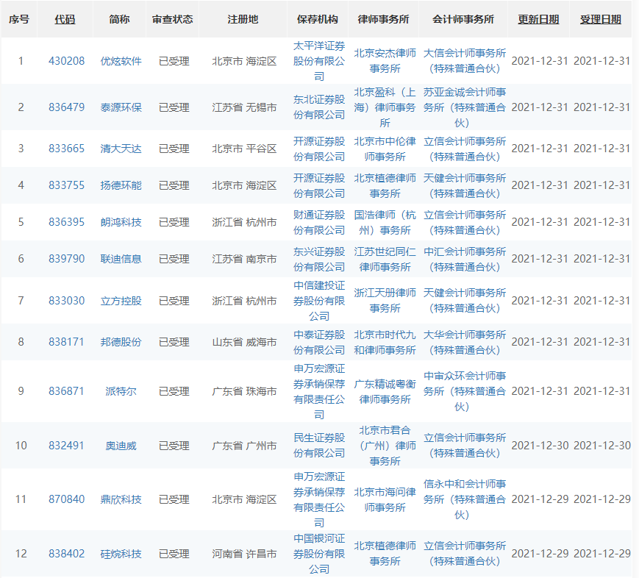Open law firm 北京市君合（广州）律师事务所
639x578 pixels.
[x=385, y=446]
